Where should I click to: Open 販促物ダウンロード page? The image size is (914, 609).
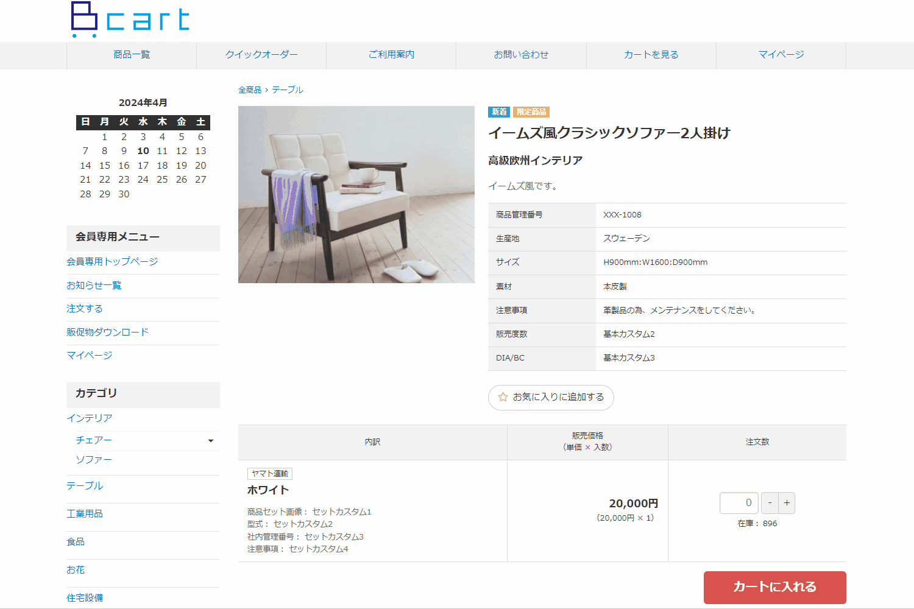pyautogui.click(x=107, y=332)
